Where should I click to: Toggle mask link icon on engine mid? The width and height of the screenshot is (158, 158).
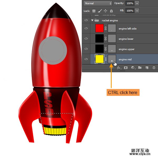coord(106,59)
